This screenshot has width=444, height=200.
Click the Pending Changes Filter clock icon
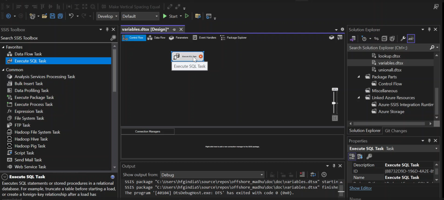364,39
